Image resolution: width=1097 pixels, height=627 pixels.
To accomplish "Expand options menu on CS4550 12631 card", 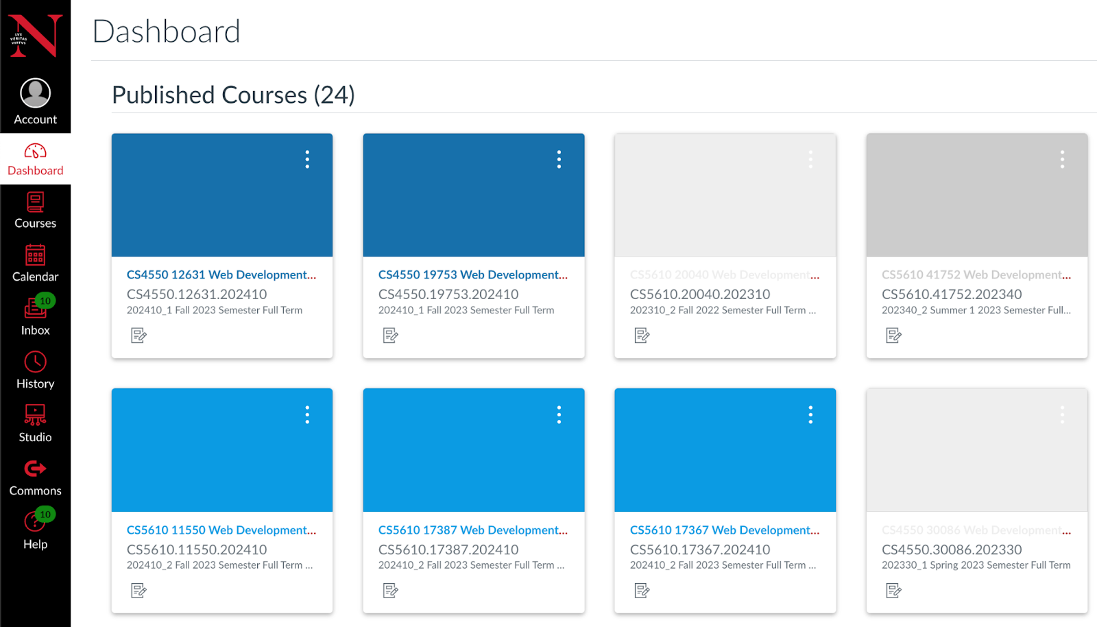I will pos(307,159).
